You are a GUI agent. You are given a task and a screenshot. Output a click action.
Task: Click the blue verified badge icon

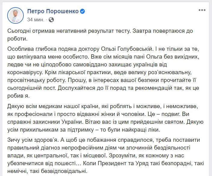pyautogui.click(x=82, y=11)
